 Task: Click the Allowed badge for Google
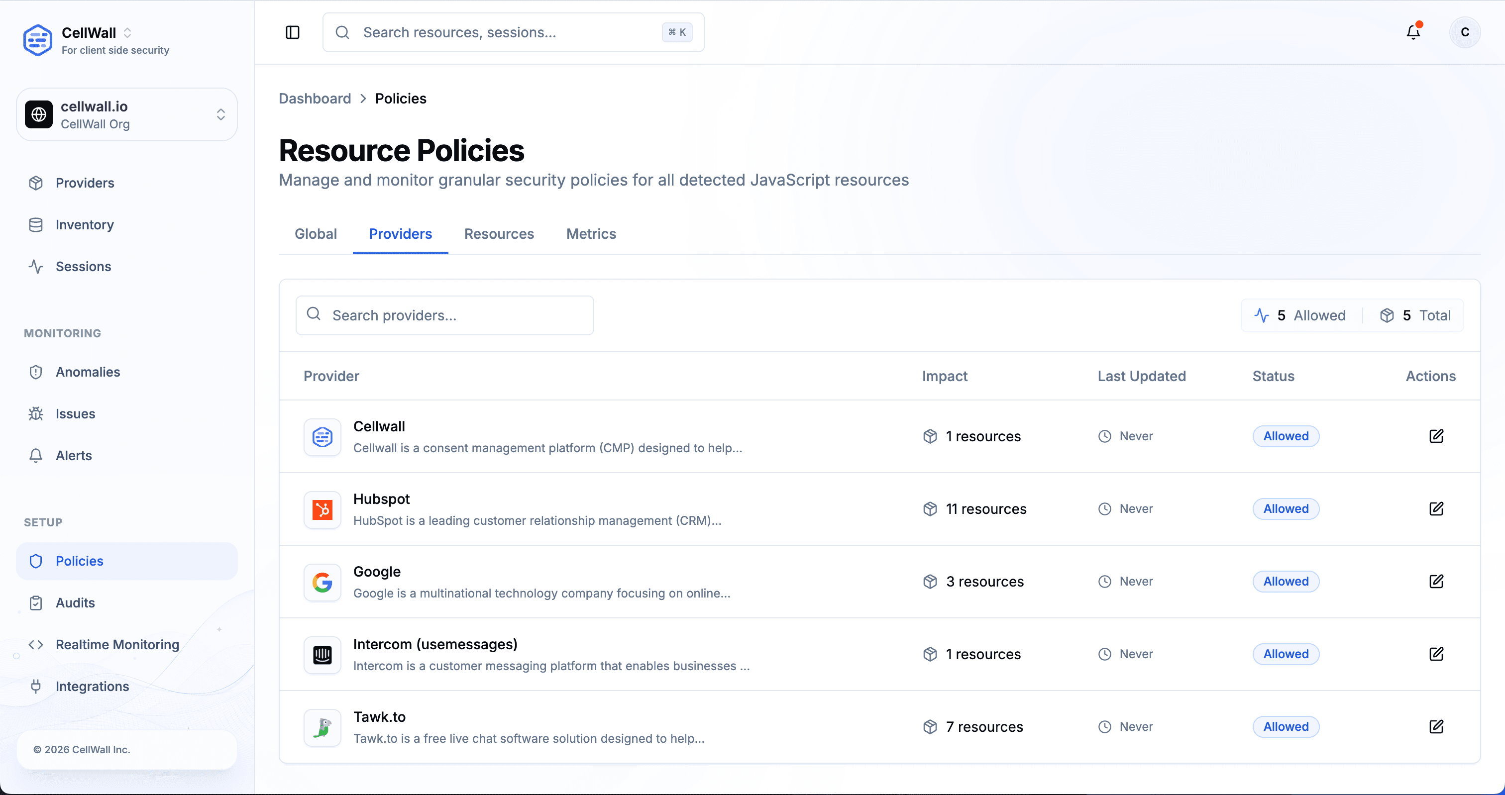pyautogui.click(x=1286, y=581)
